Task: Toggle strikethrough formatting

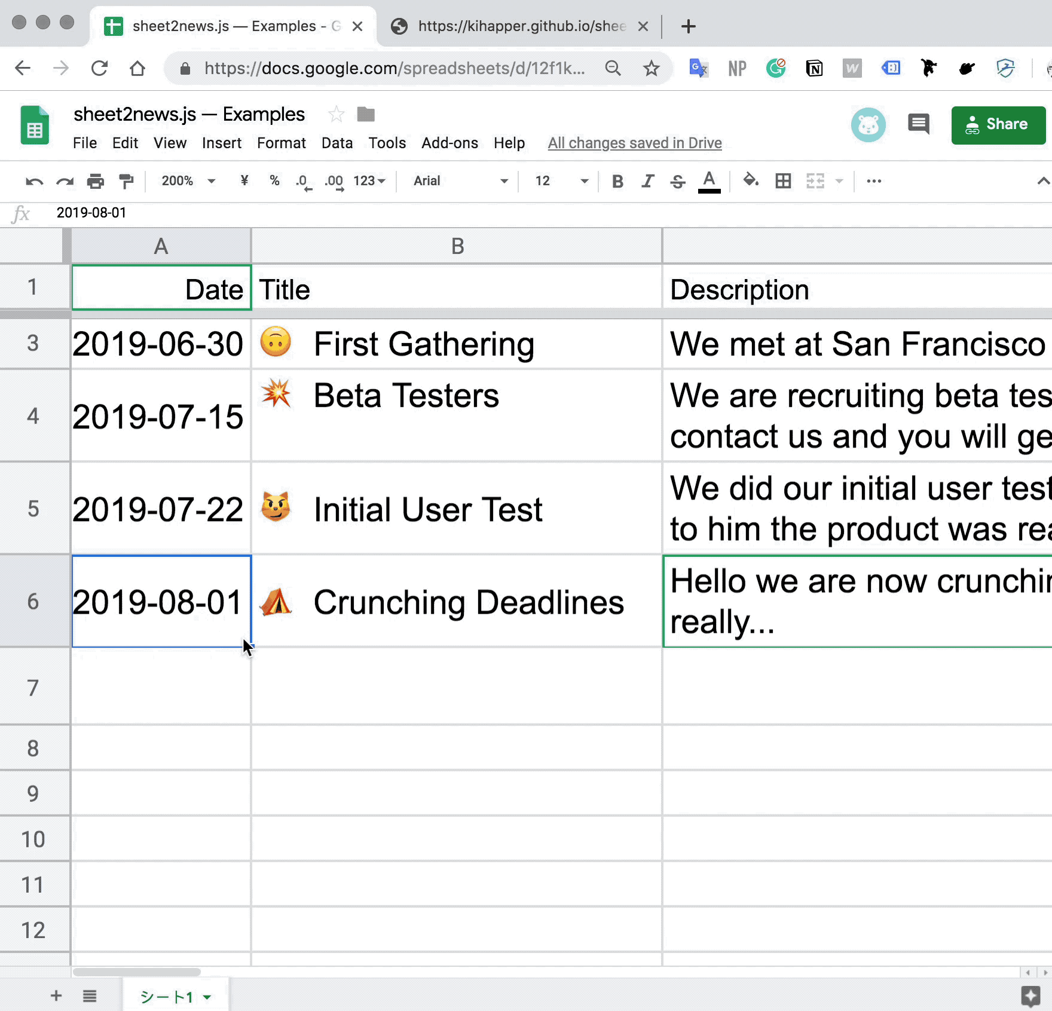Action: [677, 181]
